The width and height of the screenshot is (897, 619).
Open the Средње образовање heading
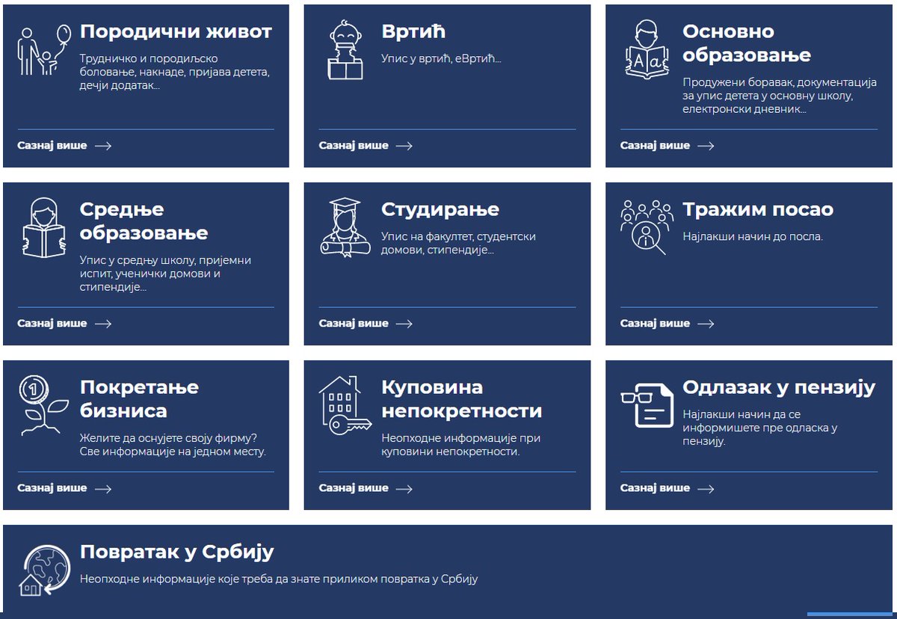coord(144,221)
